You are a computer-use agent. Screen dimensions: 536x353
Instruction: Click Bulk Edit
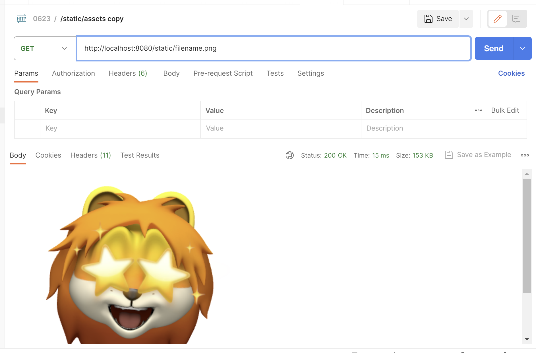(505, 110)
